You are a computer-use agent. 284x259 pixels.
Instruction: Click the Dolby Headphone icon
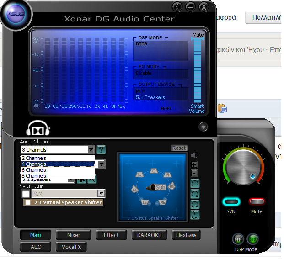[38, 128]
